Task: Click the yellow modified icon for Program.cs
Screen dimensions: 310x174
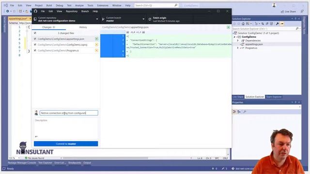Action: click(x=96, y=50)
